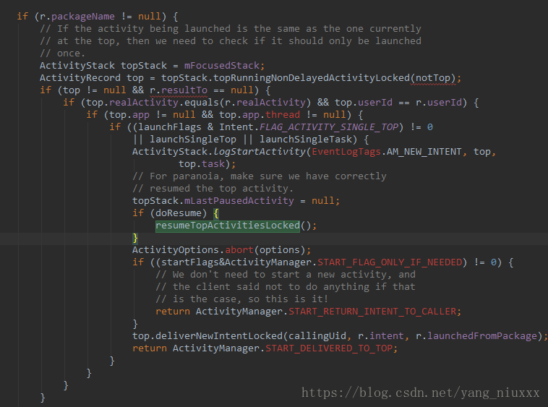Click the task field in top.task
The width and height of the screenshot is (548, 407).
tap(213, 164)
